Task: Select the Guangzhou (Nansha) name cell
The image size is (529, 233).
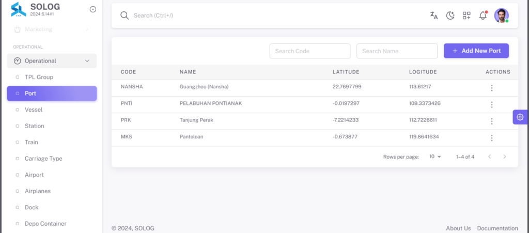Action: (204, 87)
